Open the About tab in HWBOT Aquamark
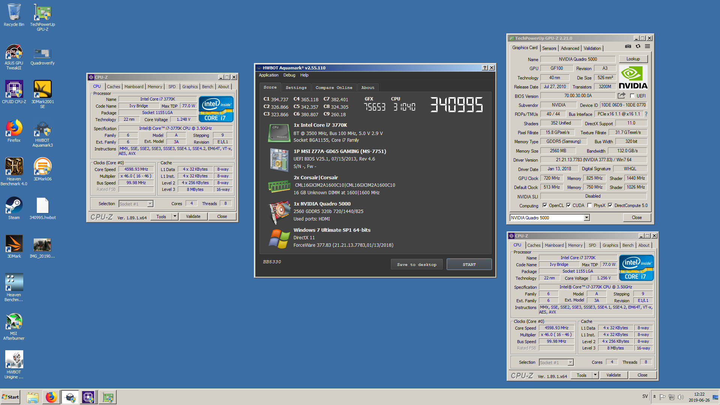The height and width of the screenshot is (405, 720). pos(367,87)
